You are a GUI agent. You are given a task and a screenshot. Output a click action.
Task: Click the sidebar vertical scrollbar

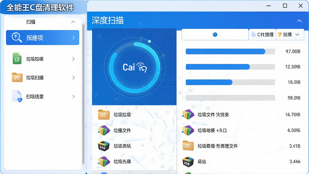(x=83, y=94)
